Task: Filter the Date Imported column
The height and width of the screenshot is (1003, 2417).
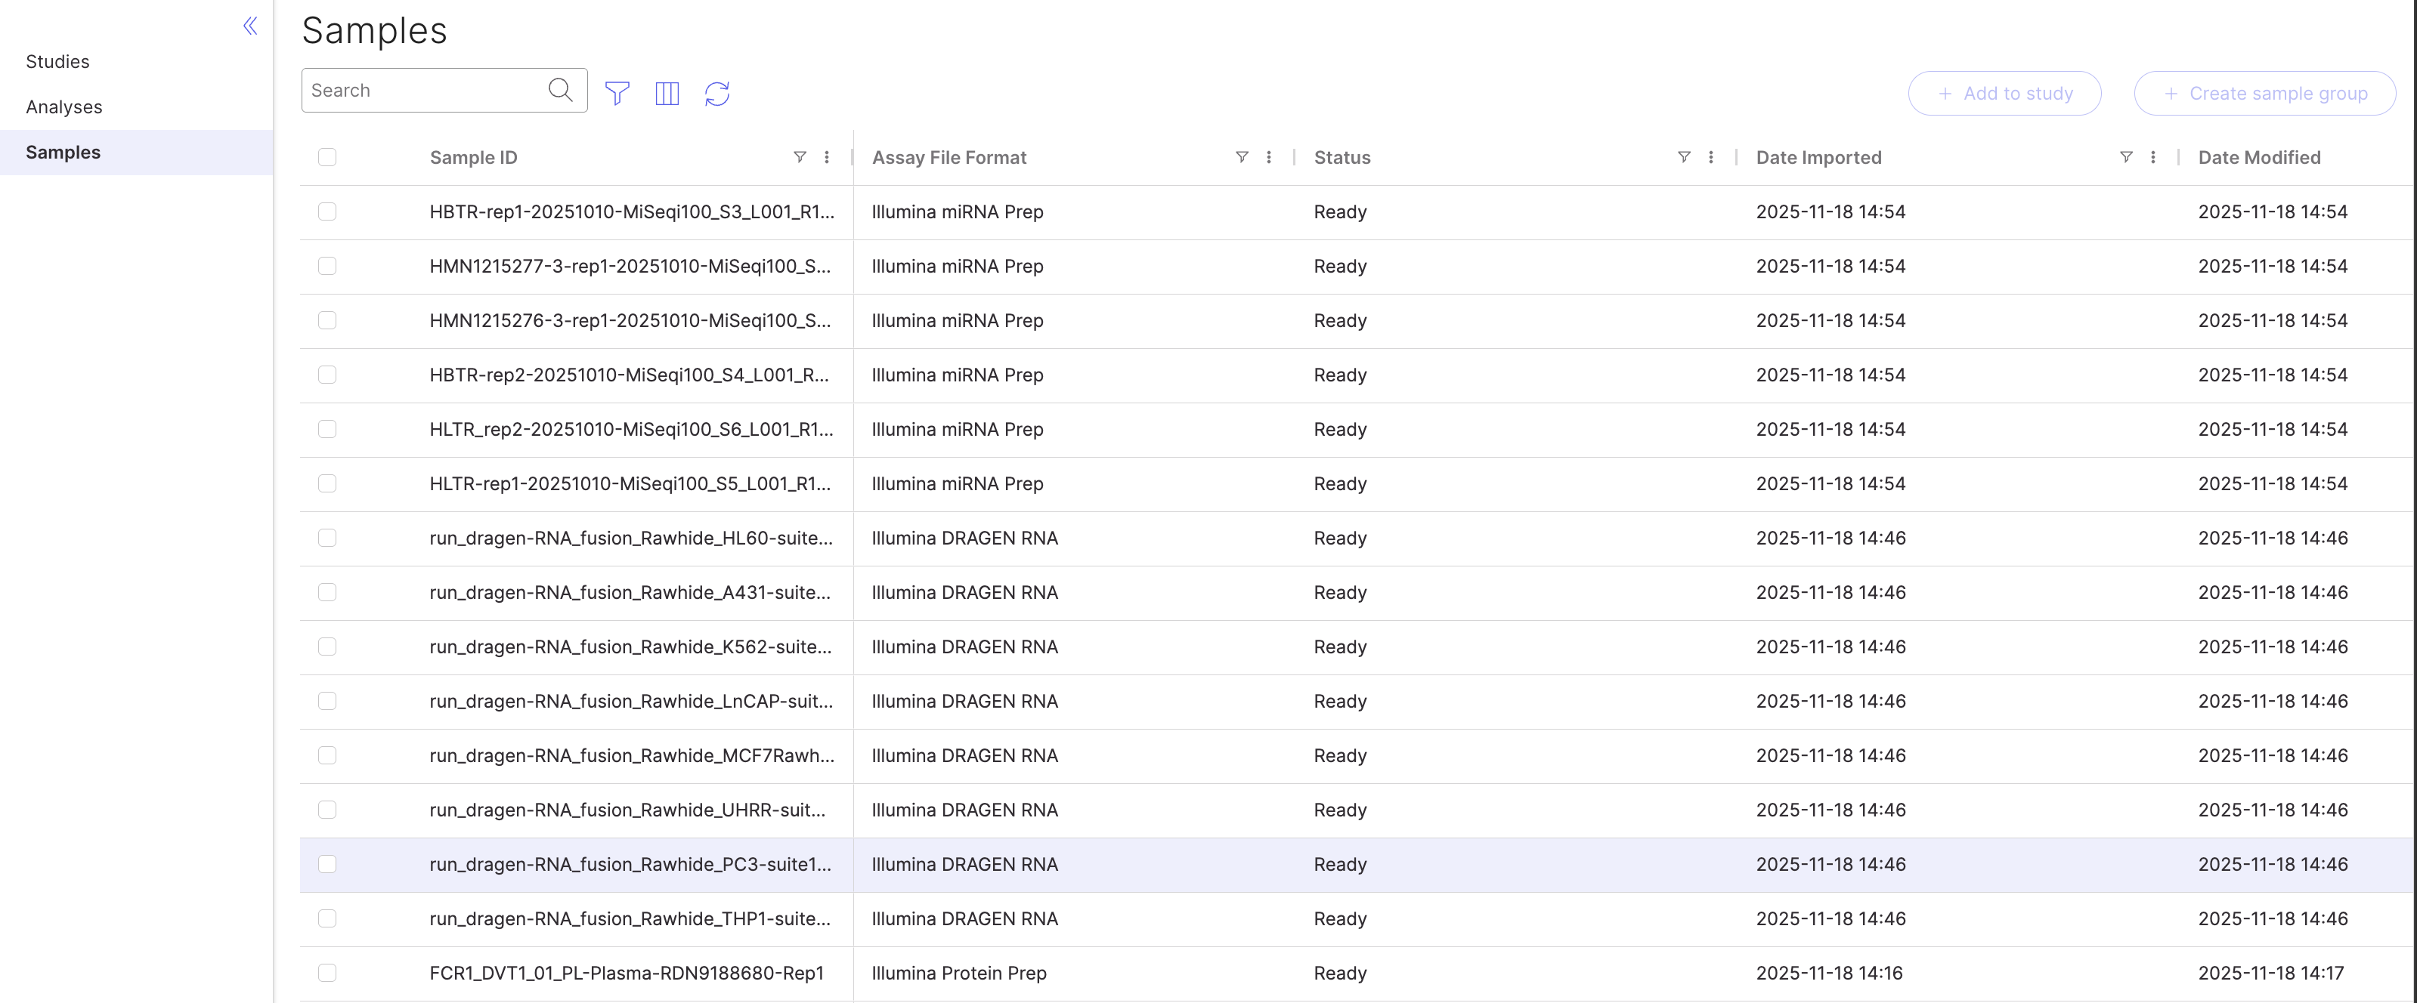Action: coord(2125,156)
